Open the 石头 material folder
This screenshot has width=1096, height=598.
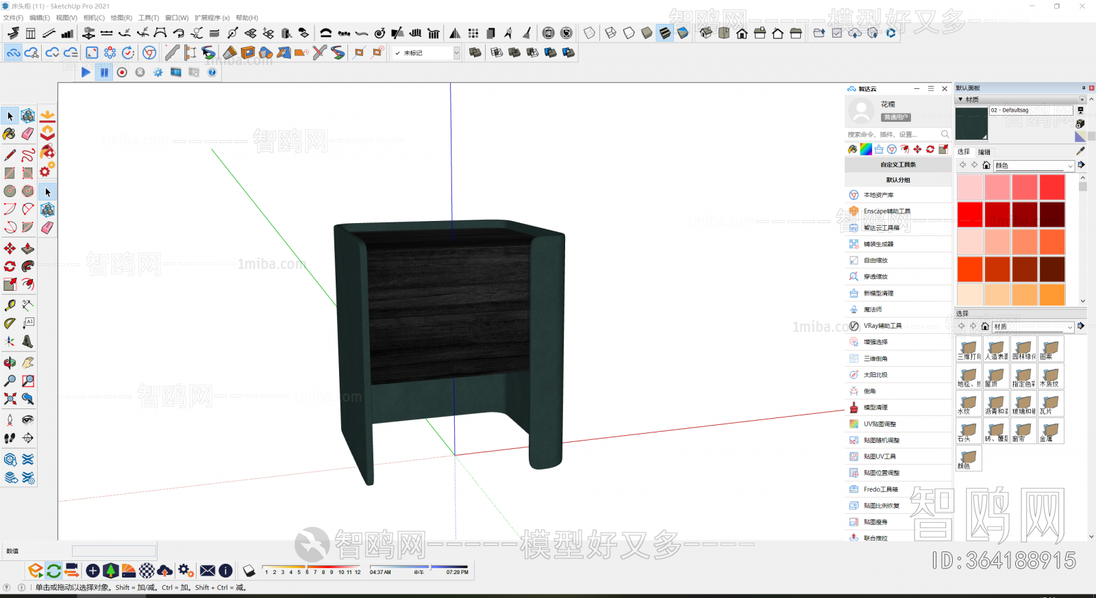point(969,431)
